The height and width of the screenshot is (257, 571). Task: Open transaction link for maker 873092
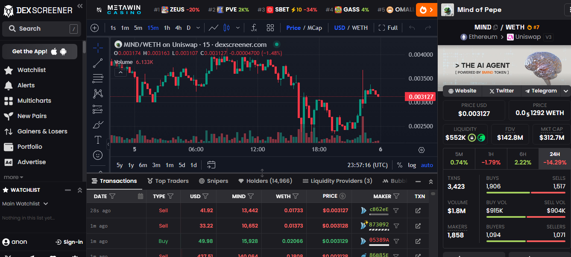click(x=418, y=225)
